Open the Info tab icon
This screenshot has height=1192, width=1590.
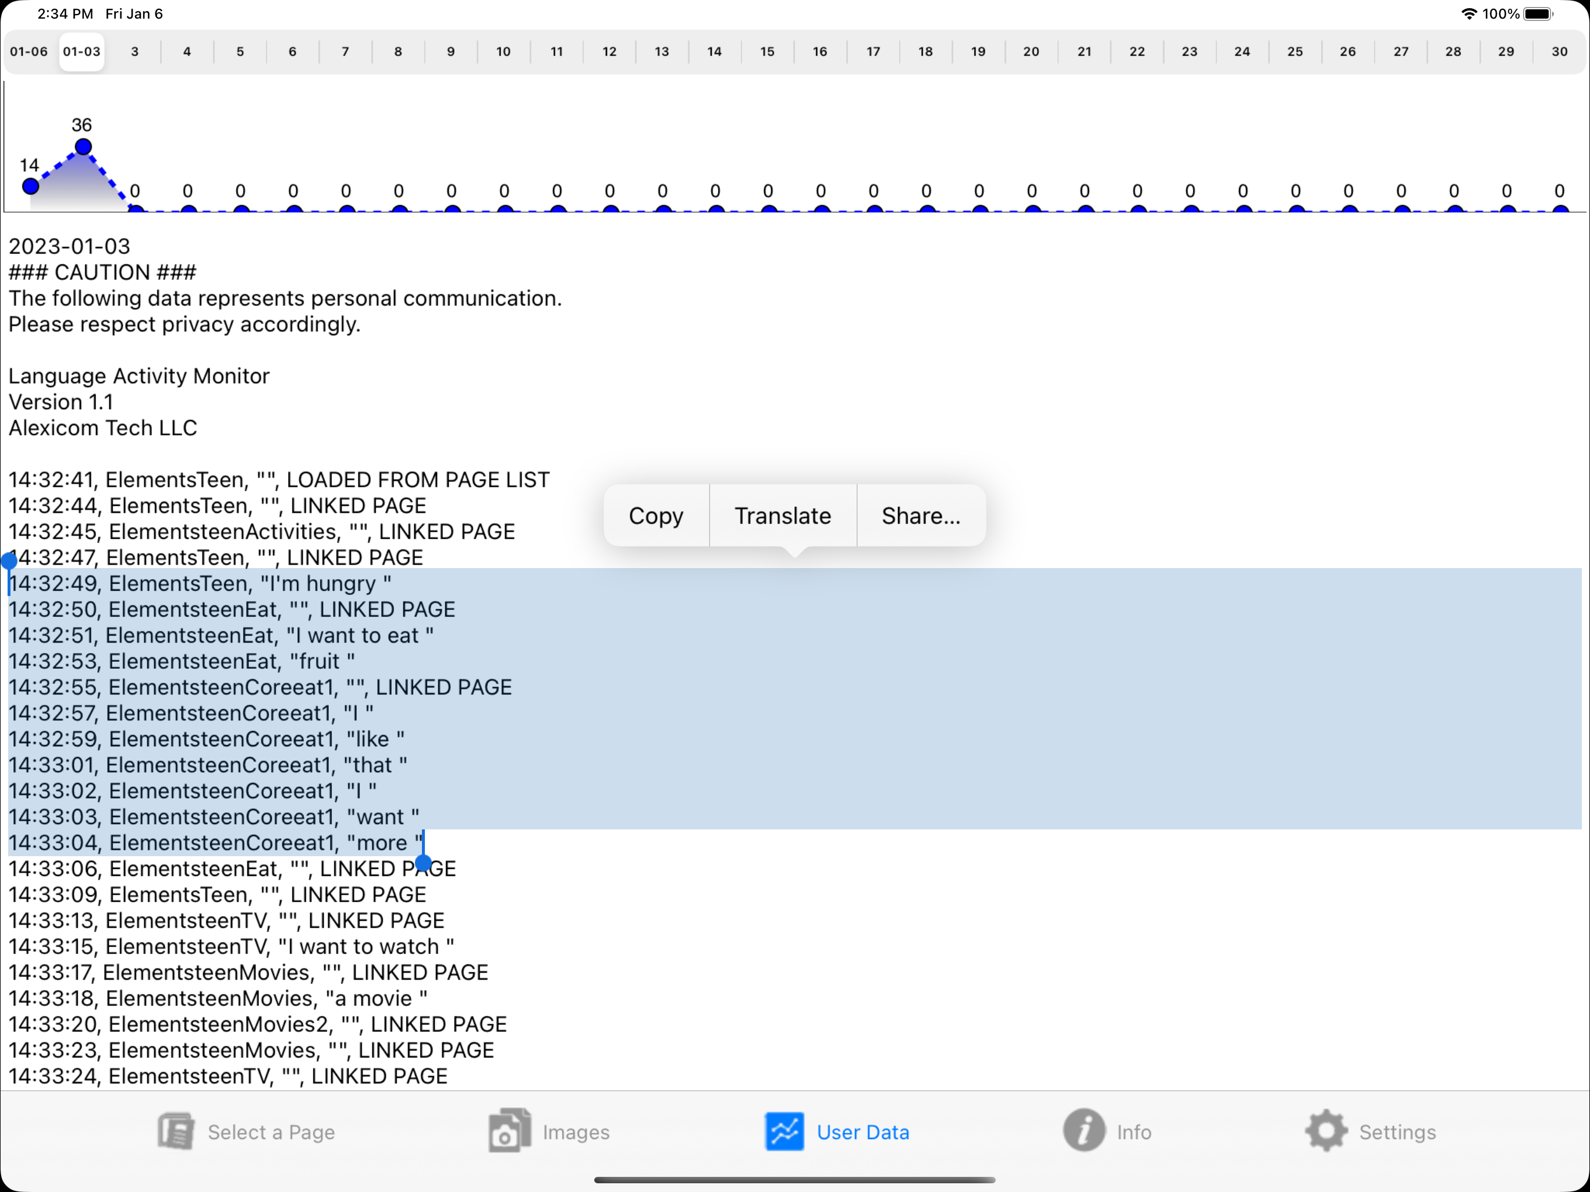(x=1083, y=1130)
